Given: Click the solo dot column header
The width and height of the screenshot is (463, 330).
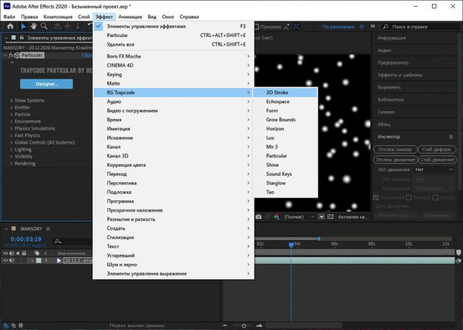Looking at the screenshot, I should pyautogui.click(x=18, y=253).
